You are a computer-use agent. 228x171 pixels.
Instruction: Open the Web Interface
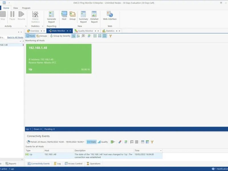tap(110, 16)
